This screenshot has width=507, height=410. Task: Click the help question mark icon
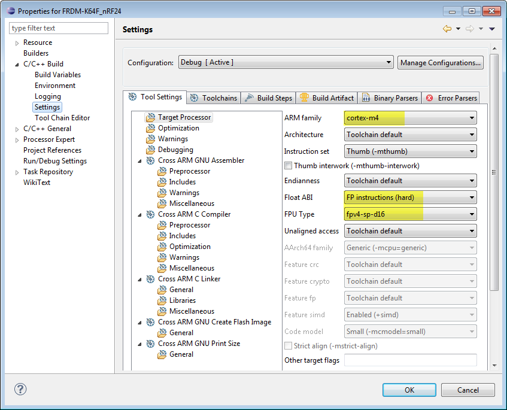[x=20, y=390]
